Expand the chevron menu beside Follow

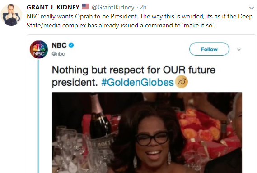(x=239, y=49)
